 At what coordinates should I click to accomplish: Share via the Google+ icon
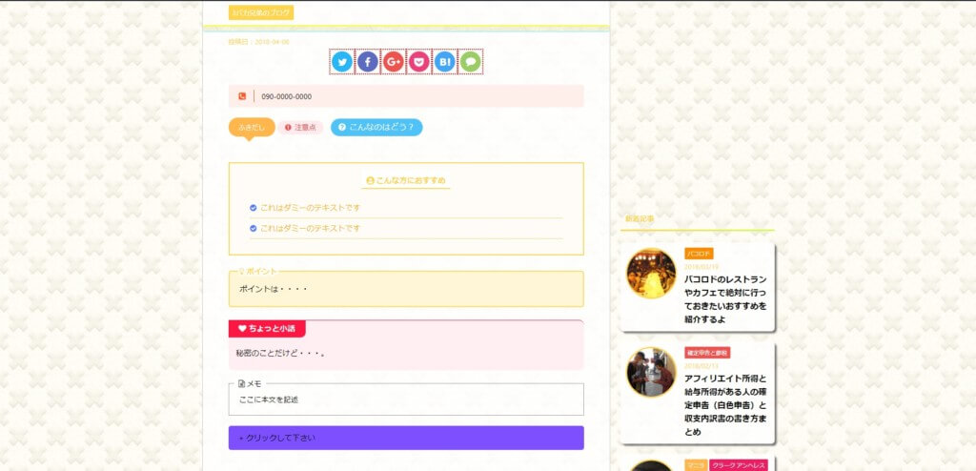394,62
